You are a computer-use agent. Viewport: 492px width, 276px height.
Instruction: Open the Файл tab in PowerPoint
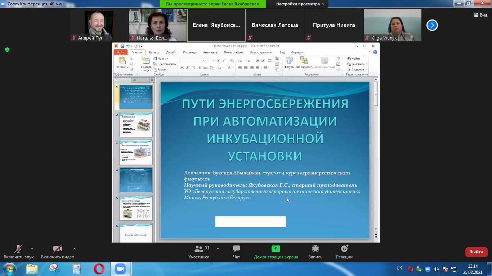[x=120, y=52]
